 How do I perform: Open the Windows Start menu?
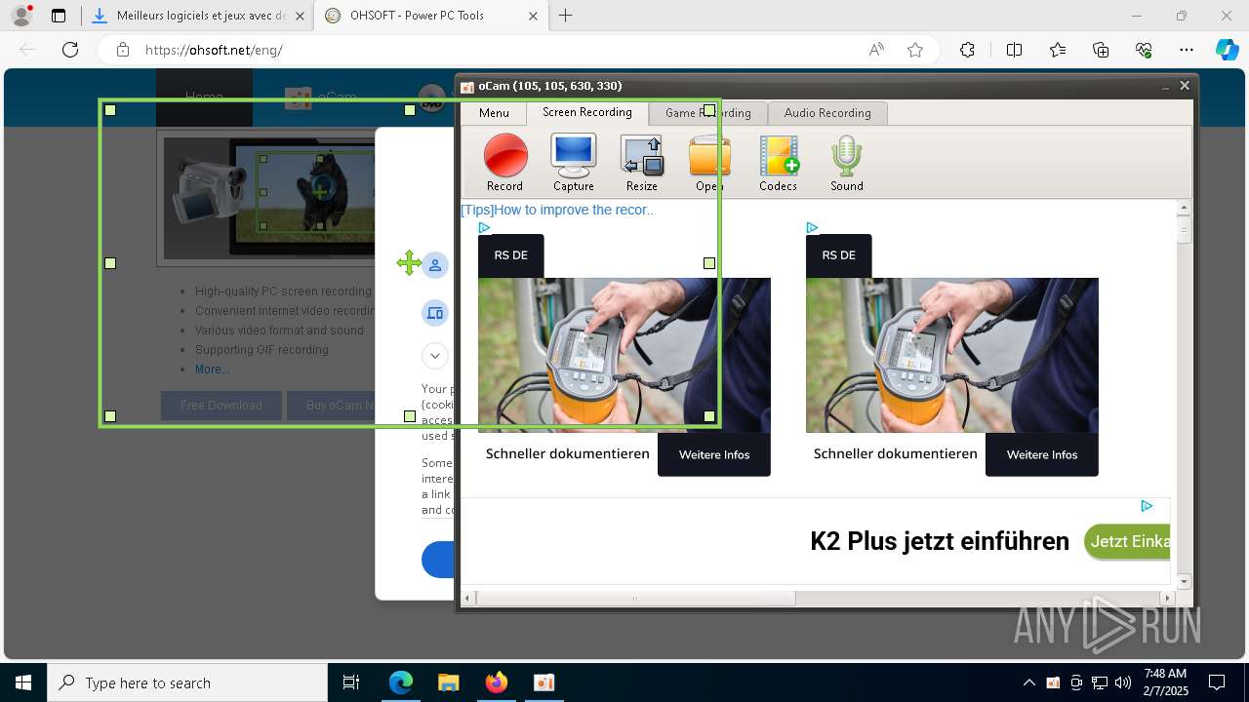(23, 682)
